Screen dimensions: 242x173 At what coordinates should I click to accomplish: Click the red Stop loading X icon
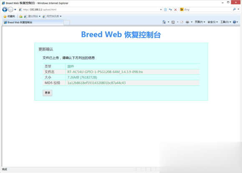(x=176, y=10)
